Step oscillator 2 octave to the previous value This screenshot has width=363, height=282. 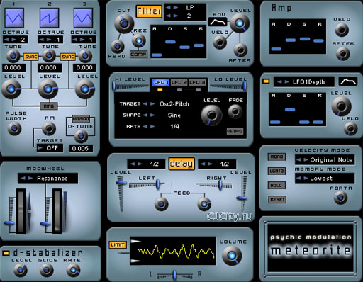(x=42, y=40)
